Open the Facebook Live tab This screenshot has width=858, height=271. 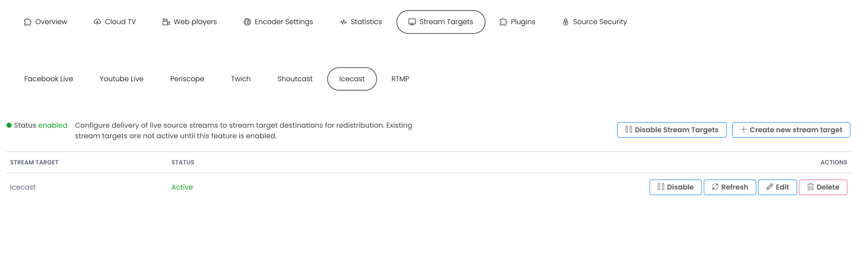click(x=49, y=79)
